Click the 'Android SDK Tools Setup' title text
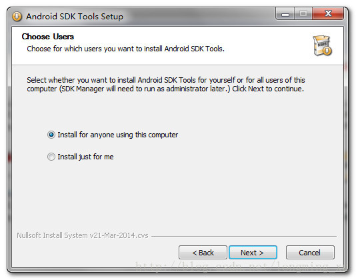356x280 pixels. (x=75, y=17)
